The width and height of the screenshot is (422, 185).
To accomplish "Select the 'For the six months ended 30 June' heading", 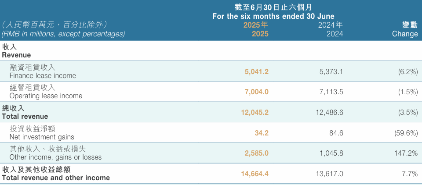I will (x=273, y=16).
